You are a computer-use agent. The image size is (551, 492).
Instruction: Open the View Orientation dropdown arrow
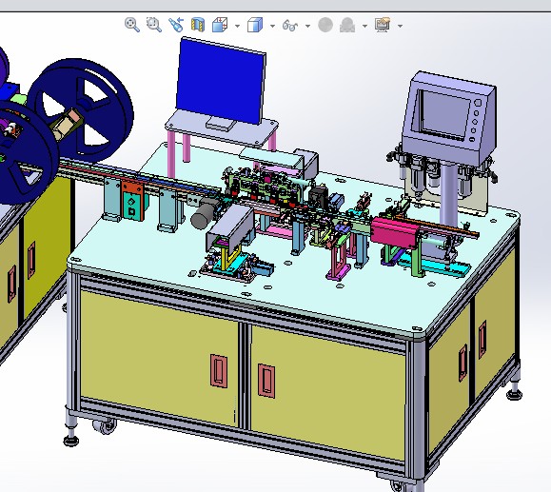(238, 26)
